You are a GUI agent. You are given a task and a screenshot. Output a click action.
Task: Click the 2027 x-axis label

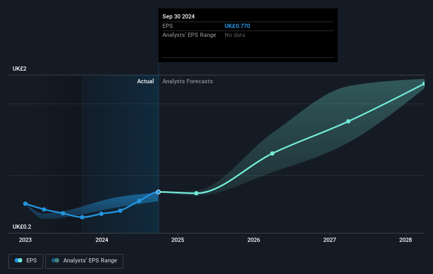click(x=330, y=240)
